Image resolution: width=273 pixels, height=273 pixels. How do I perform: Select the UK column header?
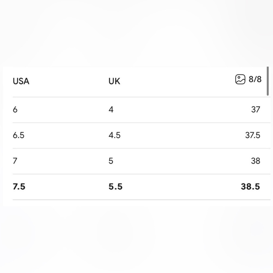click(114, 81)
